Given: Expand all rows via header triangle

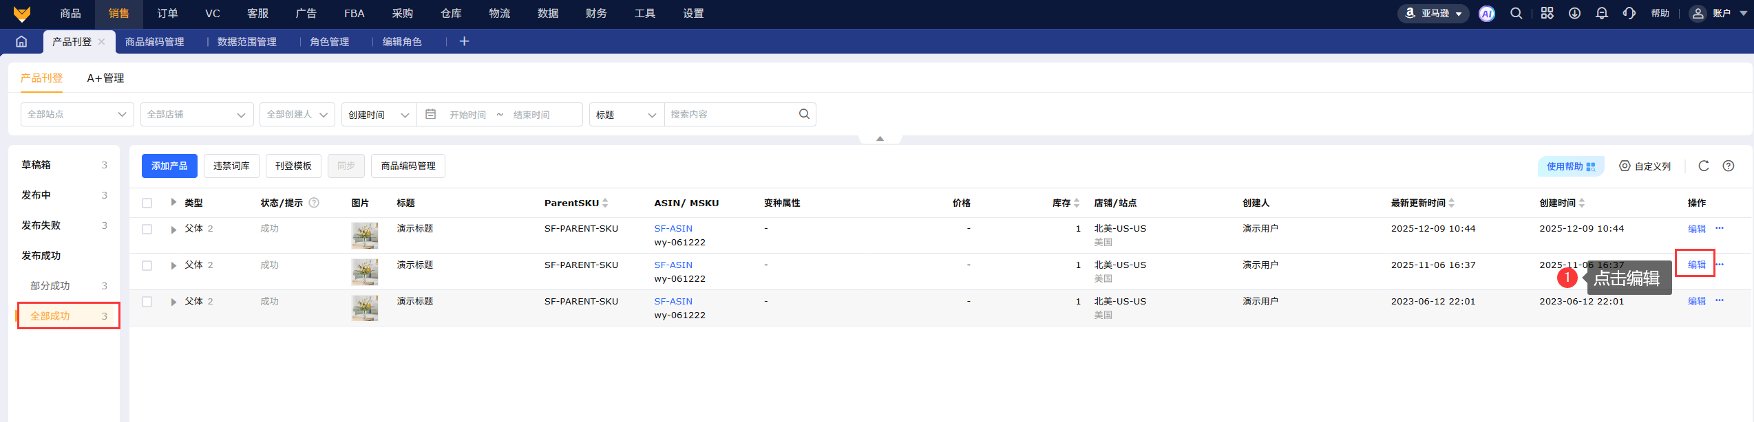Looking at the screenshot, I should pos(173,202).
